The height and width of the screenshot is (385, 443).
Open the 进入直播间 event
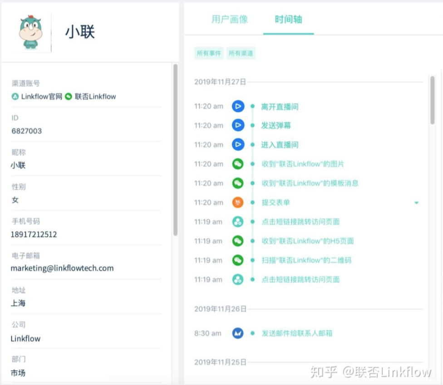pyautogui.click(x=280, y=145)
